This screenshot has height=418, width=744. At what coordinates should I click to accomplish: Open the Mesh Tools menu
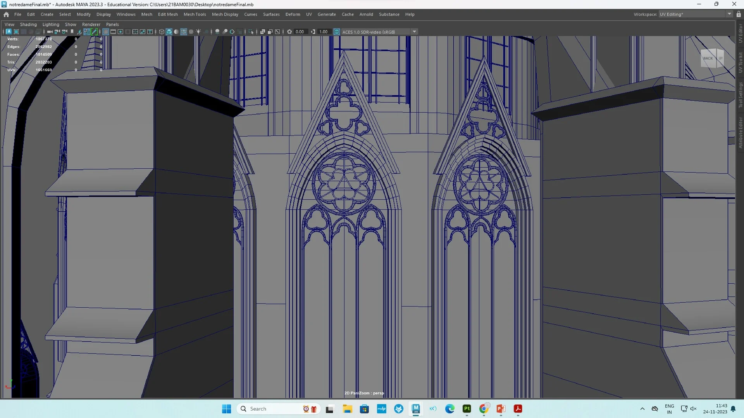195,14
